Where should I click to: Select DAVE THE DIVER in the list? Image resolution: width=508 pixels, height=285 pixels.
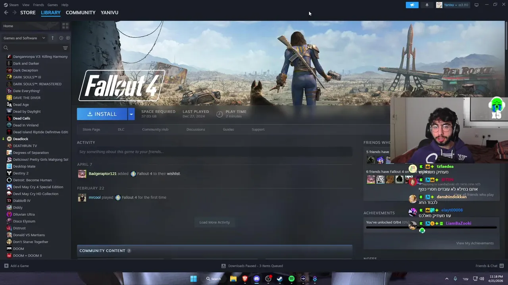pyautogui.click(x=27, y=98)
